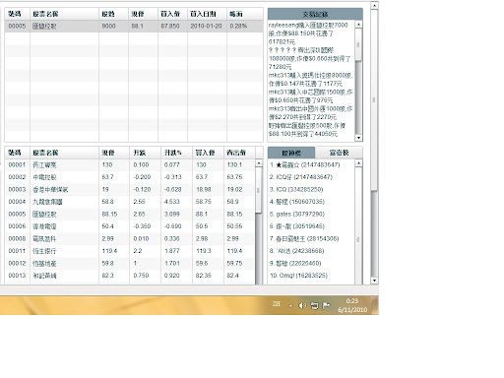The image size is (504, 378).
Task: Show hidden tray icons arrow
Action: [x=290, y=306]
